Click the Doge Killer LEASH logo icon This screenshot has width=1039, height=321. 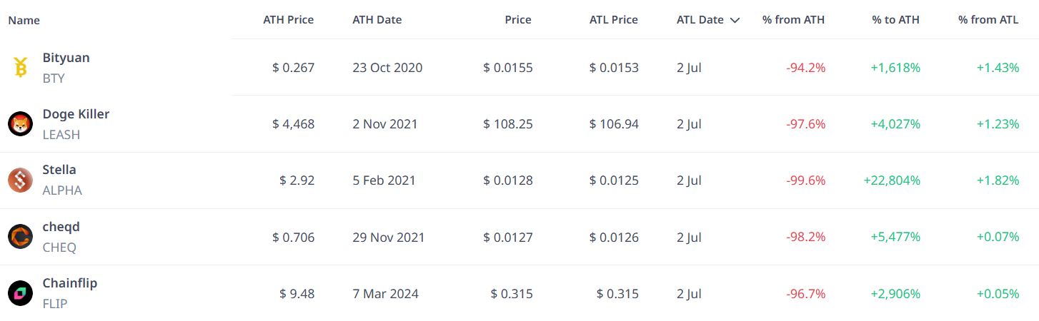tap(20, 124)
